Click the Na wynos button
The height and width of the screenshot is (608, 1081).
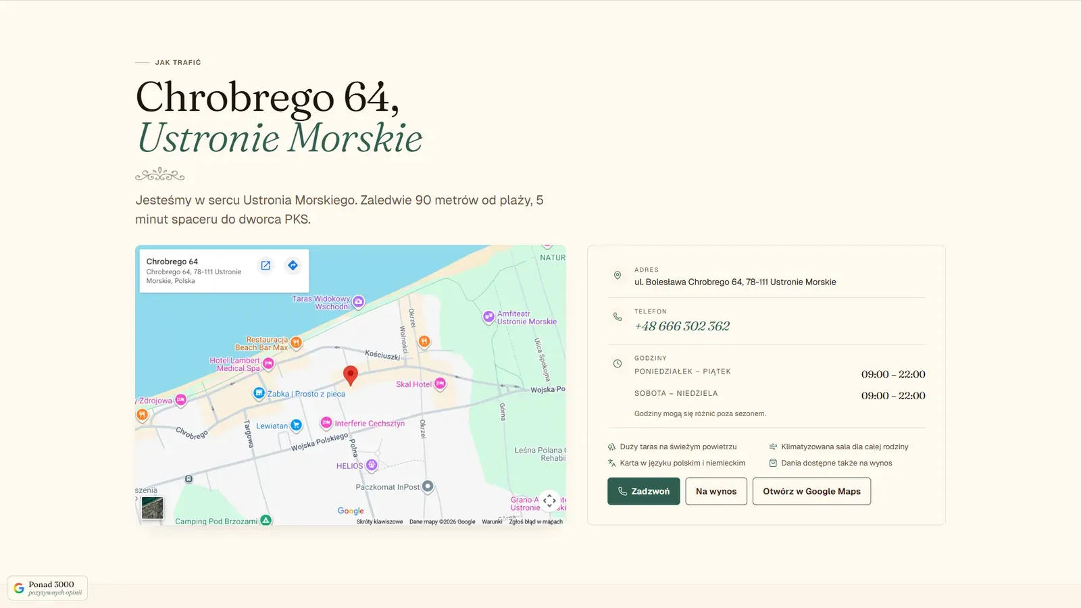(716, 491)
